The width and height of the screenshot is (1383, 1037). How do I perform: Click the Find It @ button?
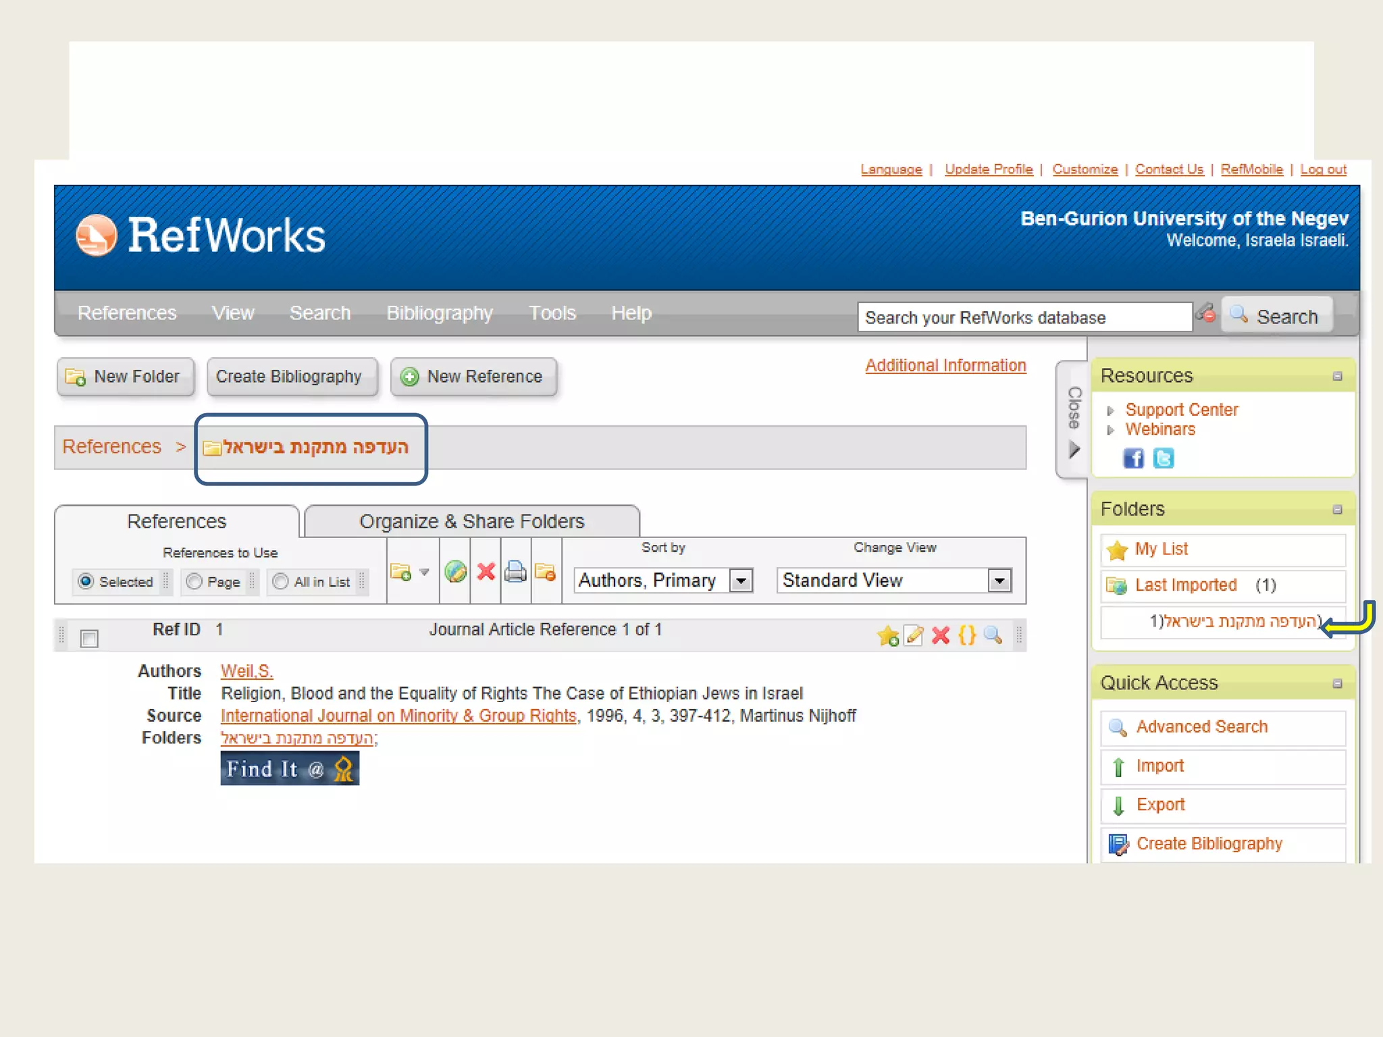[290, 769]
